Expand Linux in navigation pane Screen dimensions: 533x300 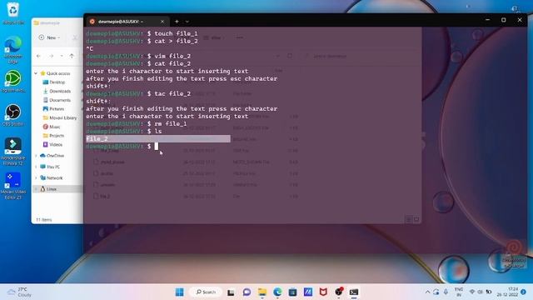click(x=36, y=189)
